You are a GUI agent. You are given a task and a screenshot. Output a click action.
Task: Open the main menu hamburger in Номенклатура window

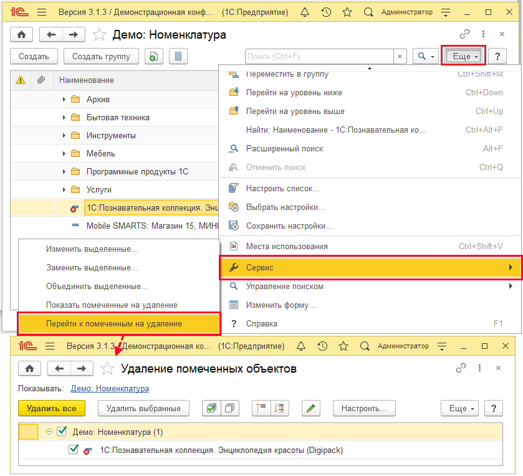42,12
